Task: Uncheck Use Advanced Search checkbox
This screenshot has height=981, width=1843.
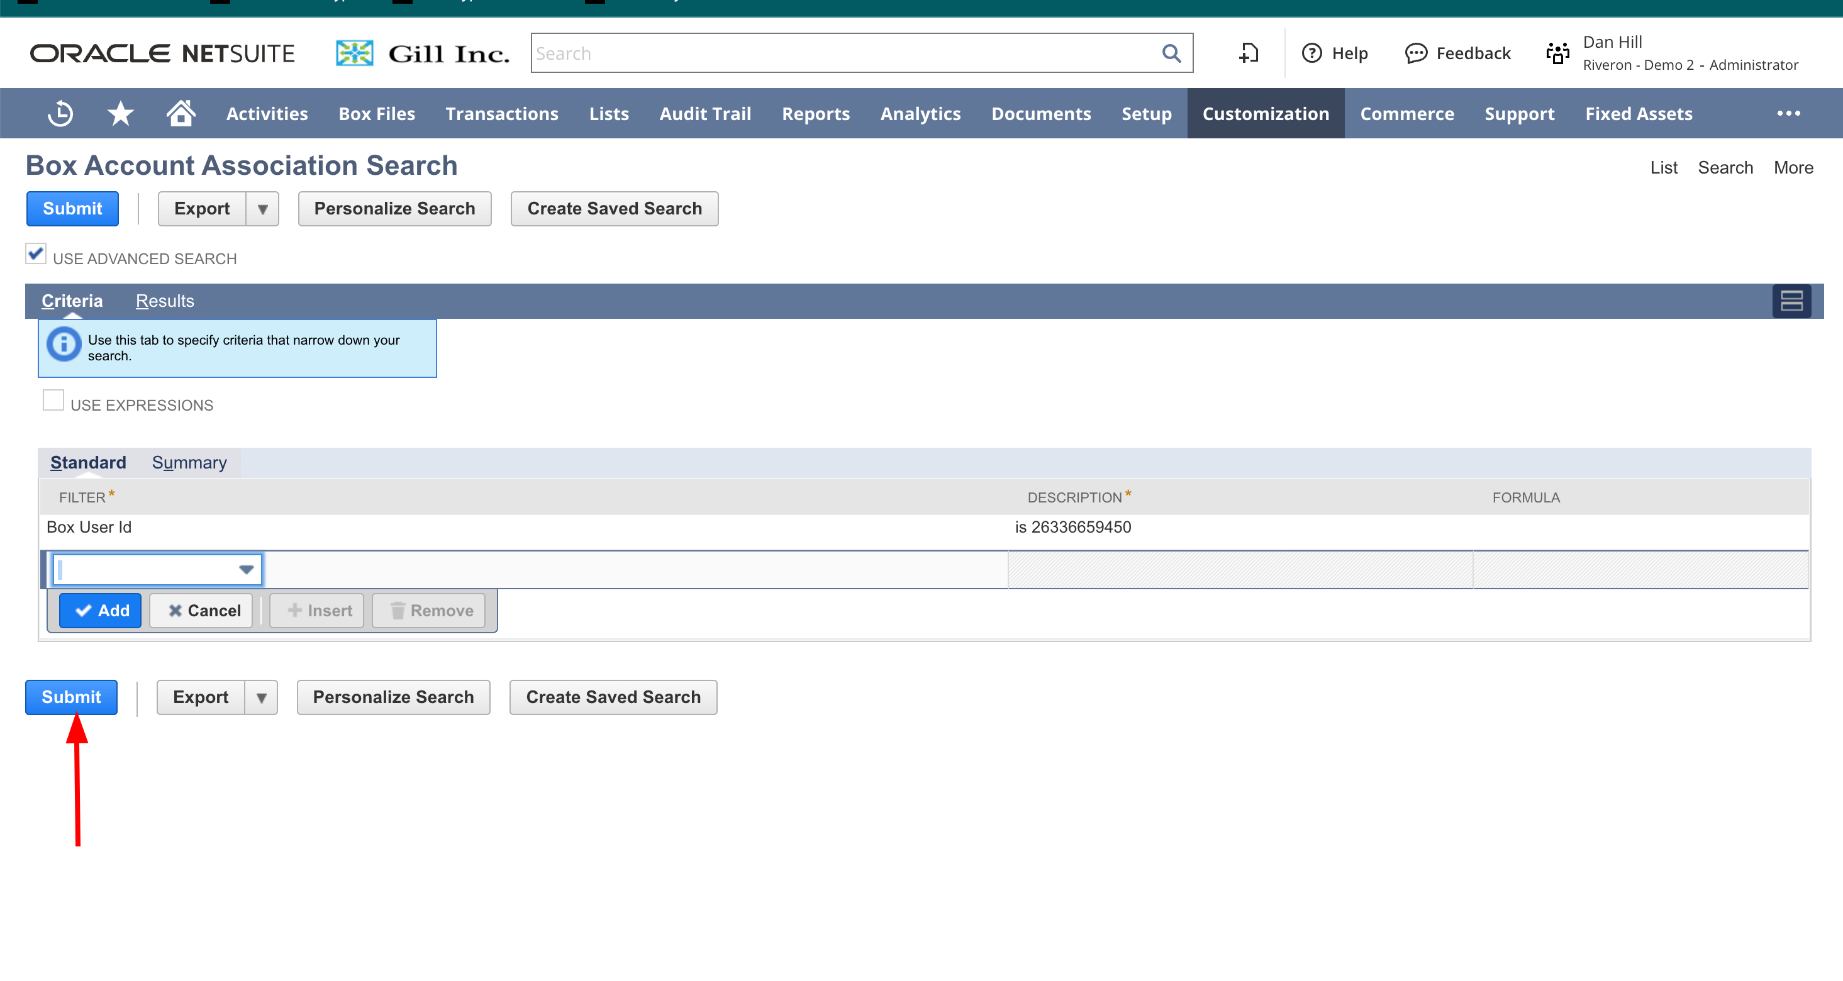Action: point(36,255)
